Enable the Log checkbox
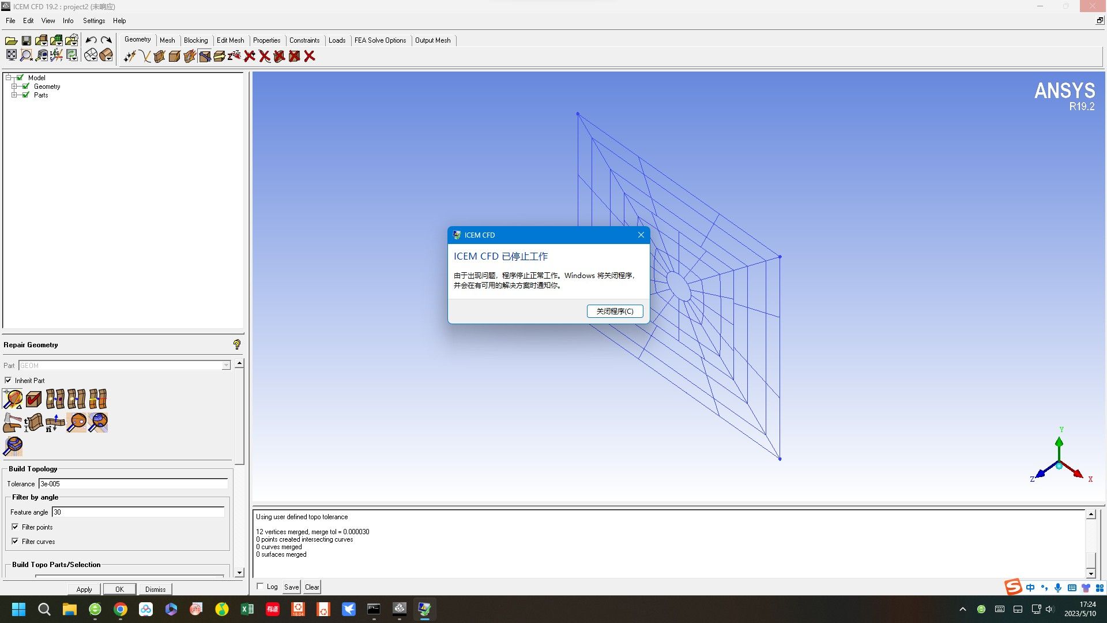This screenshot has width=1107, height=623. click(260, 587)
